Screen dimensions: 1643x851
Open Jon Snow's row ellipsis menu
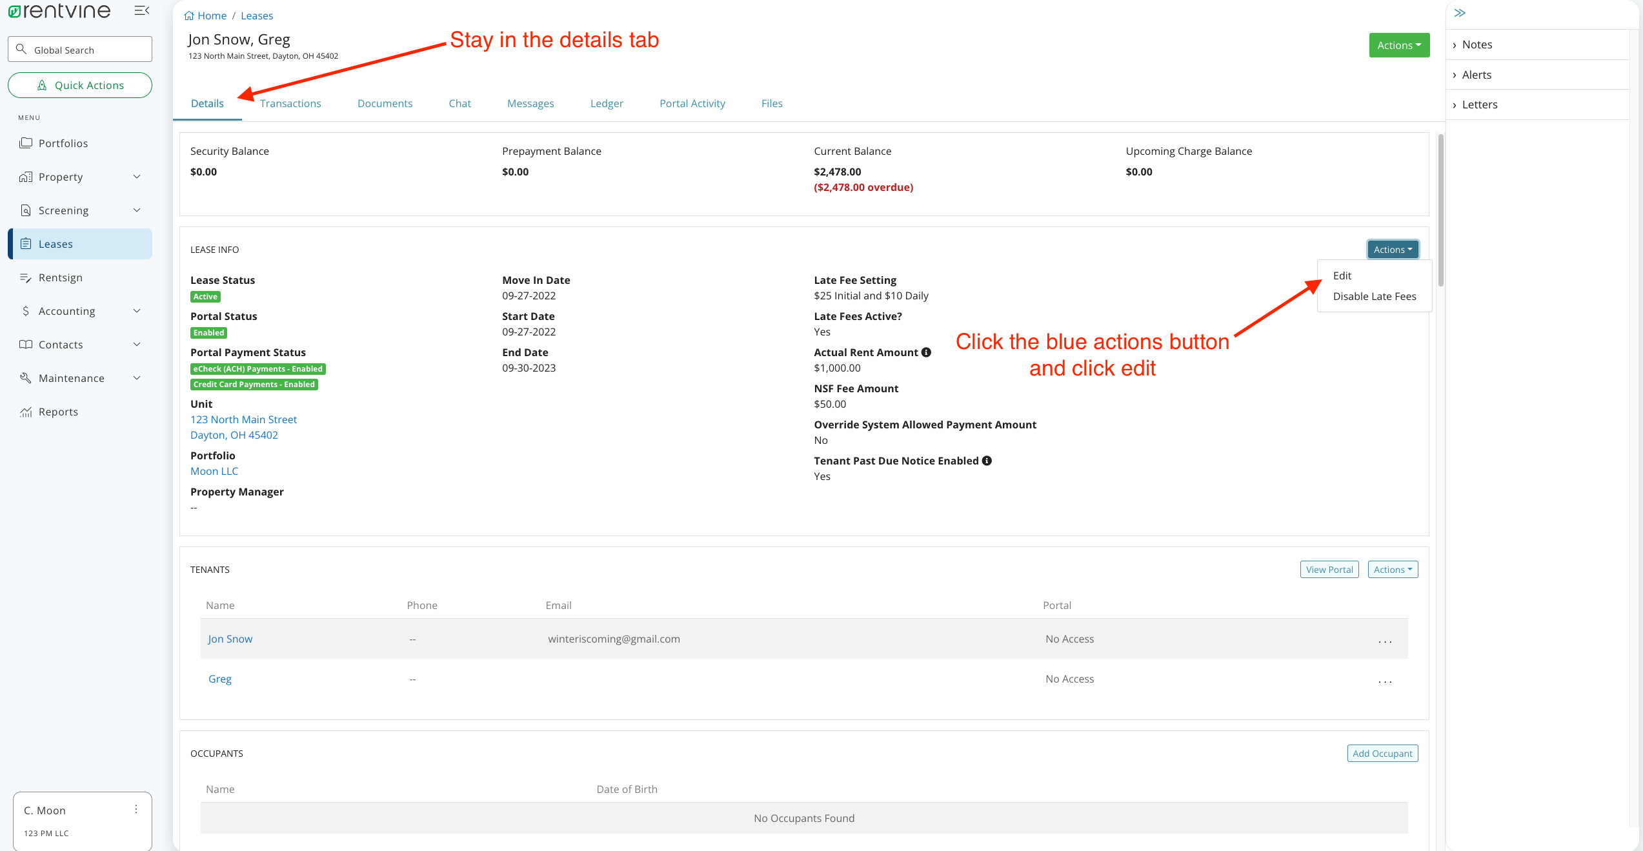(1384, 640)
